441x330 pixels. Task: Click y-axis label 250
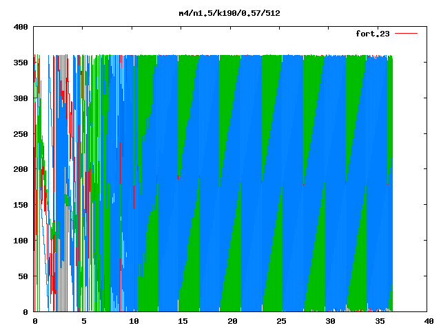(x=21, y=134)
